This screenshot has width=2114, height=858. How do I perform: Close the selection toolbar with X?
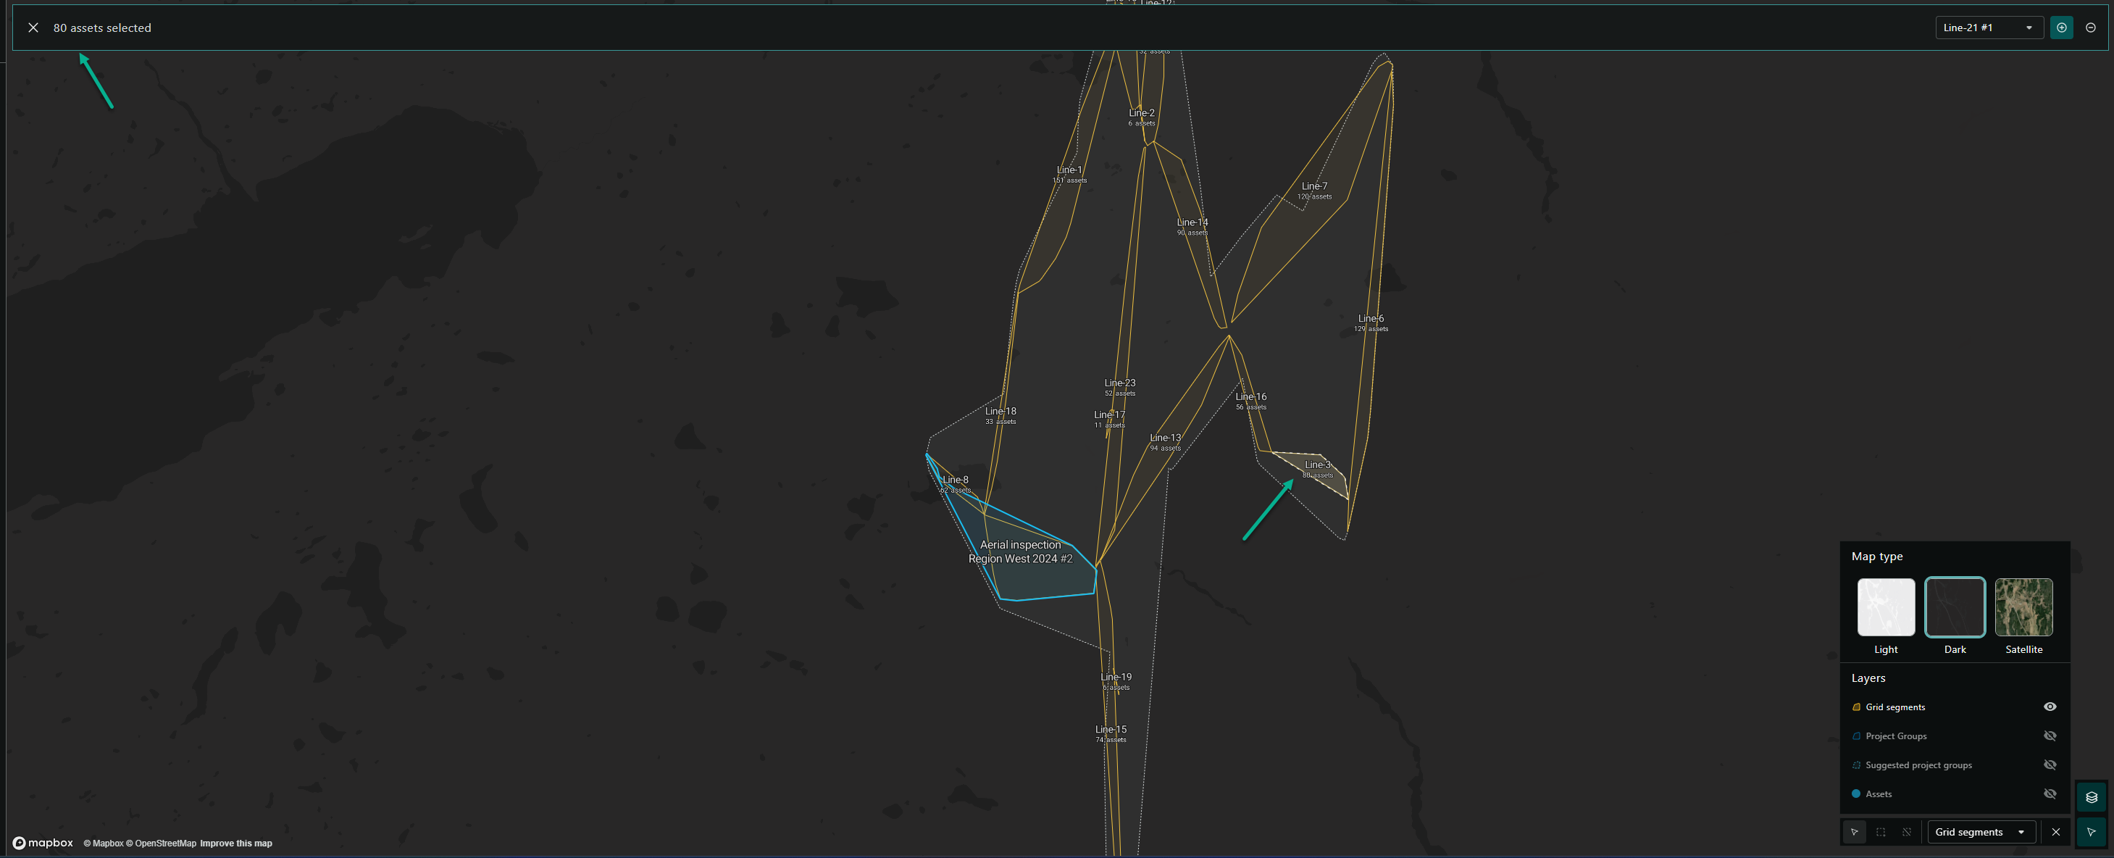[2055, 833]
